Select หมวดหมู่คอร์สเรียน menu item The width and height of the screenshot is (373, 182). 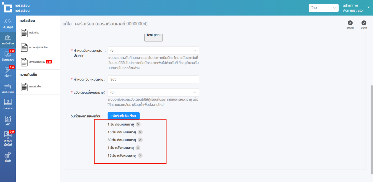coord(38,47)
